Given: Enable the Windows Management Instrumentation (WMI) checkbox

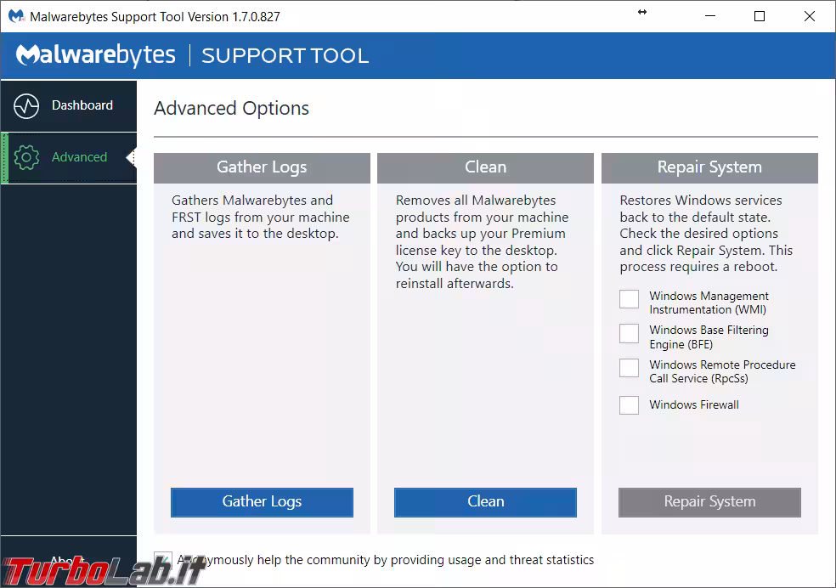Looking at the screenshot, I should tap(629, 299).
